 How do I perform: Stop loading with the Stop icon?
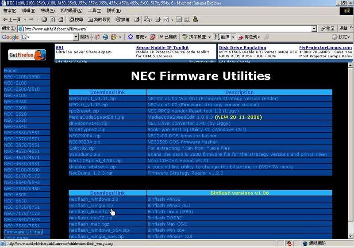[44, 19]
